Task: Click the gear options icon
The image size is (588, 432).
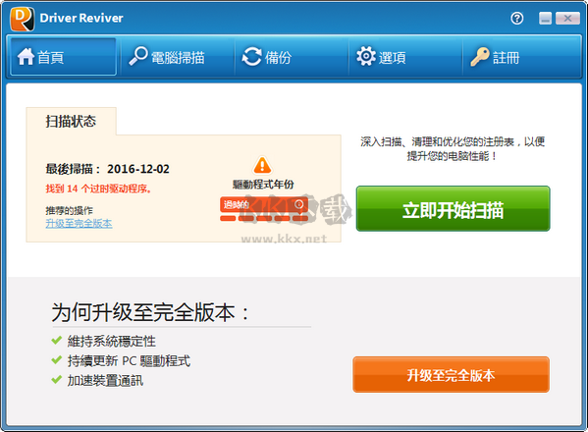Action: coord(366,56)
